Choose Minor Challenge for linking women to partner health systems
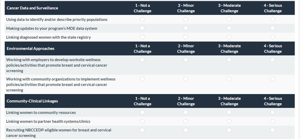 (x=186, y=121)
